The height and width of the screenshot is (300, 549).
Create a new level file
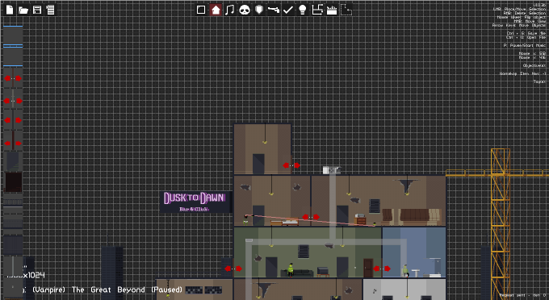[x=10, y=10]
